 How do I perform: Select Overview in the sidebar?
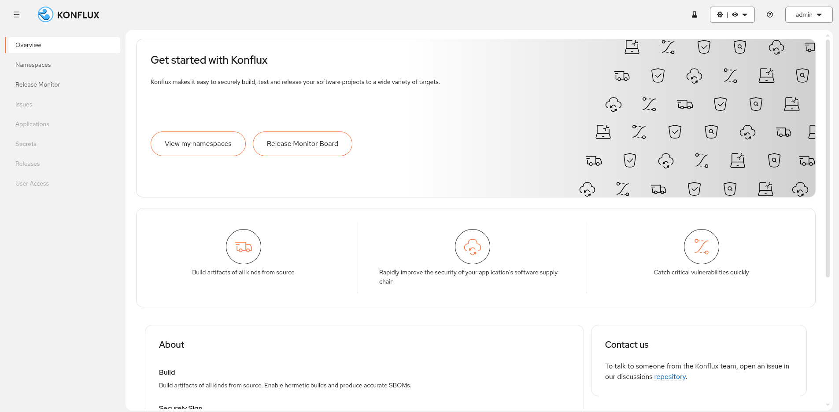pos(64,45)
